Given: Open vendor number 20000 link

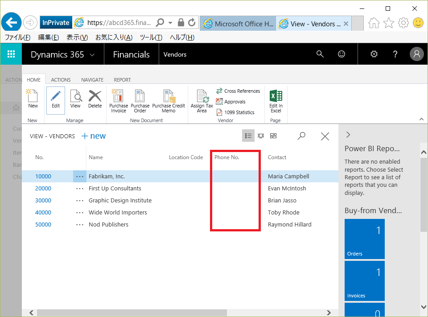Looking at the screenshot, I should click(43, 189).
